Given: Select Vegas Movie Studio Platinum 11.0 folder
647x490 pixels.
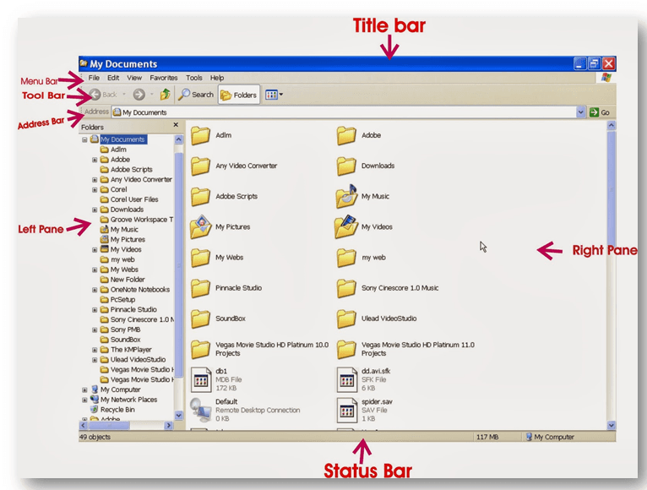Looking at the screenshot, I should pos(346,349).
